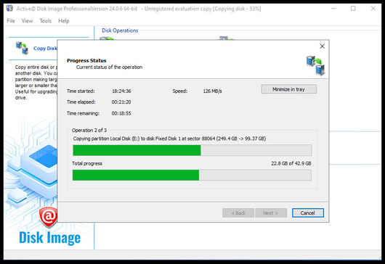Click the Copy Disk icon in sidebar
The height and width of the screenshot is (264, 385).
tap(22, 48)
